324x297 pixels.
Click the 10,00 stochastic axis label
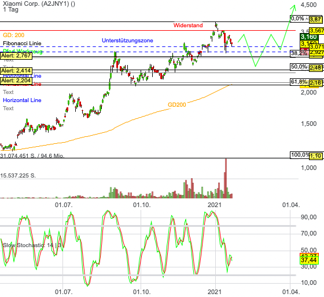pyautogui.click(x=308, y=282)
